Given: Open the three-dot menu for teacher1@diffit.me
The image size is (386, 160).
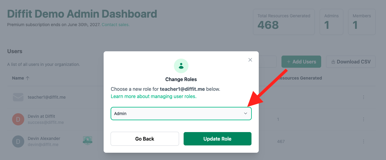Looking at the screenshot, I should coord(364,97).
